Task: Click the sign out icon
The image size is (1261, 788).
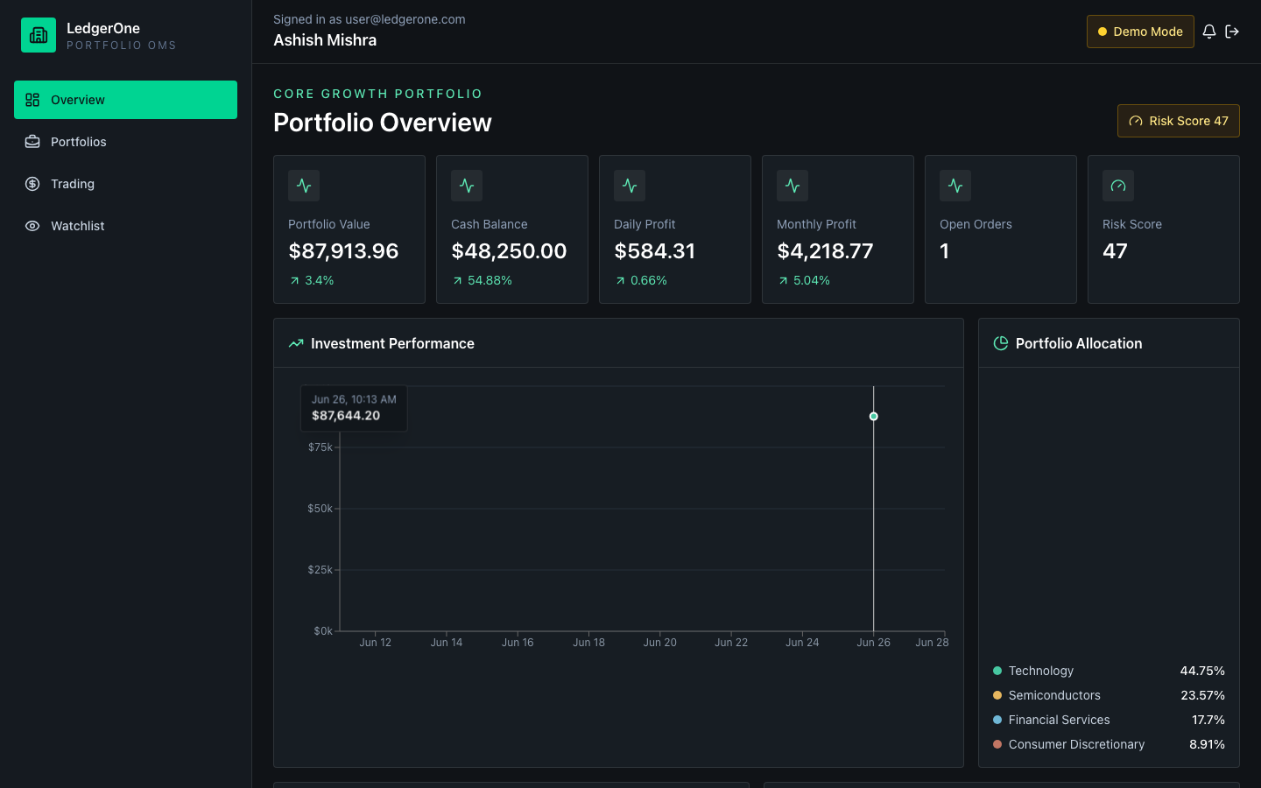Action: 1232,32
